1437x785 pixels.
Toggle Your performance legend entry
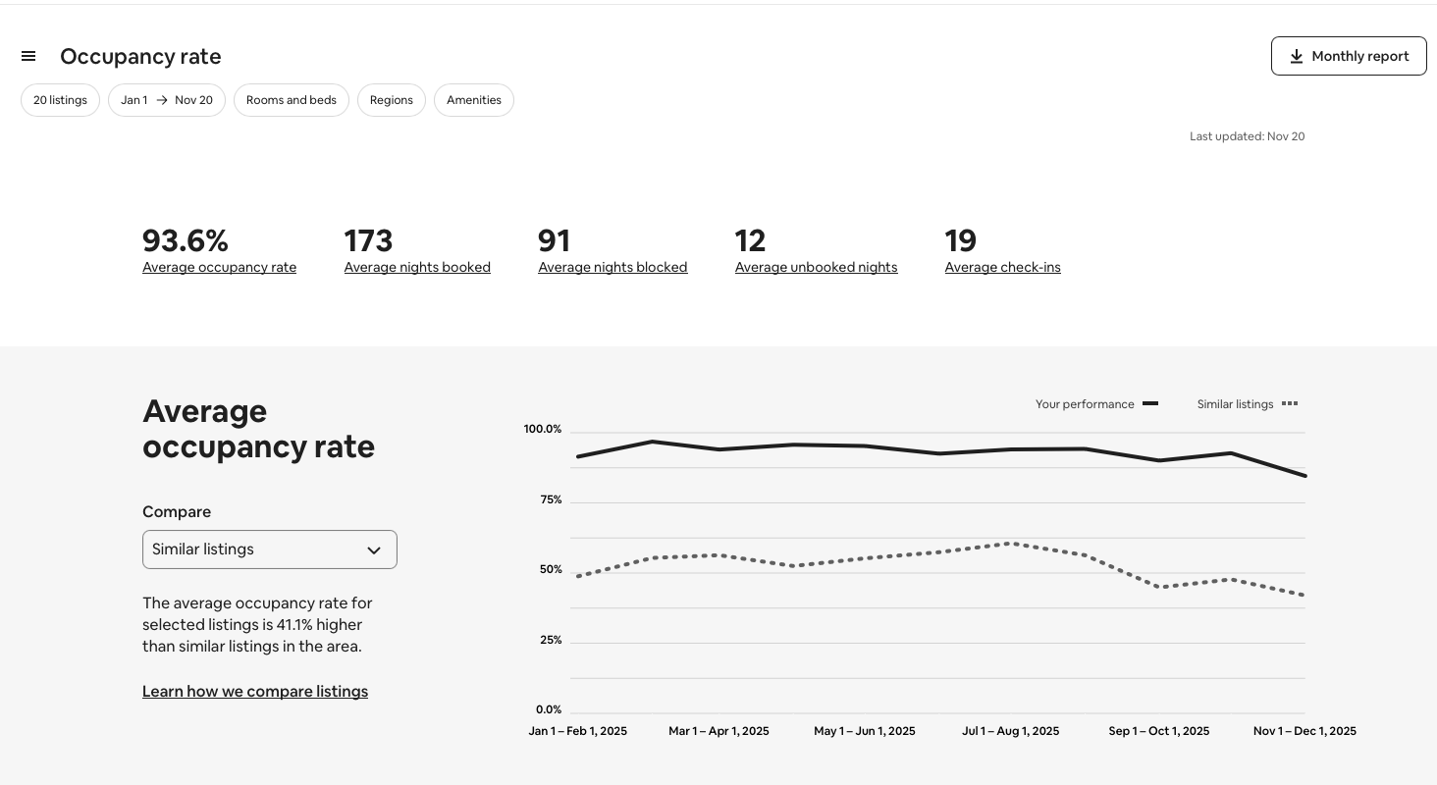(x=1096, y=404)
